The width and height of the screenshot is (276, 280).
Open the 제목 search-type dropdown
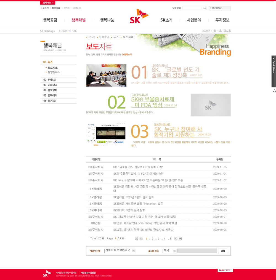(169, 251)
